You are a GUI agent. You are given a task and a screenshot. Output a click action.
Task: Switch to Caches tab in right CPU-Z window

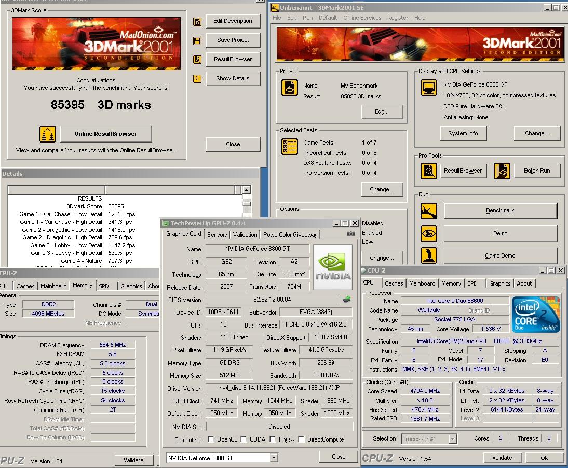tap(394, 283)
